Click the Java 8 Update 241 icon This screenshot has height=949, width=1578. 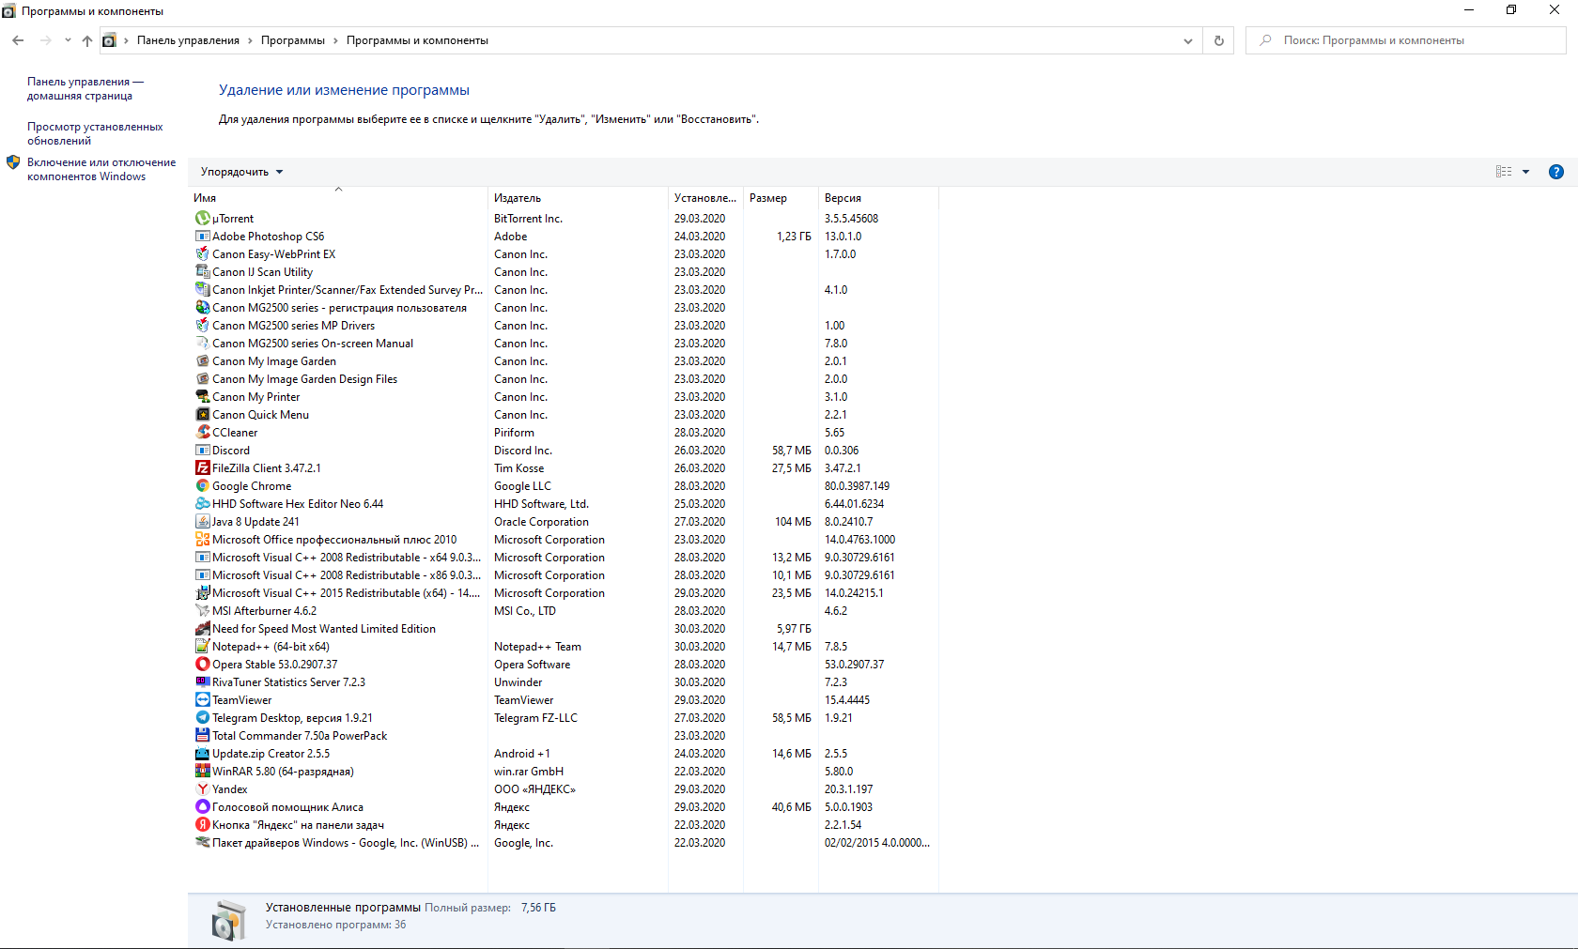point(202,522)
